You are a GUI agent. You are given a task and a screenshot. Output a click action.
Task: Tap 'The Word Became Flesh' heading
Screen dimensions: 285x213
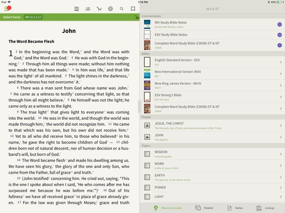click(x=31, y=41)
